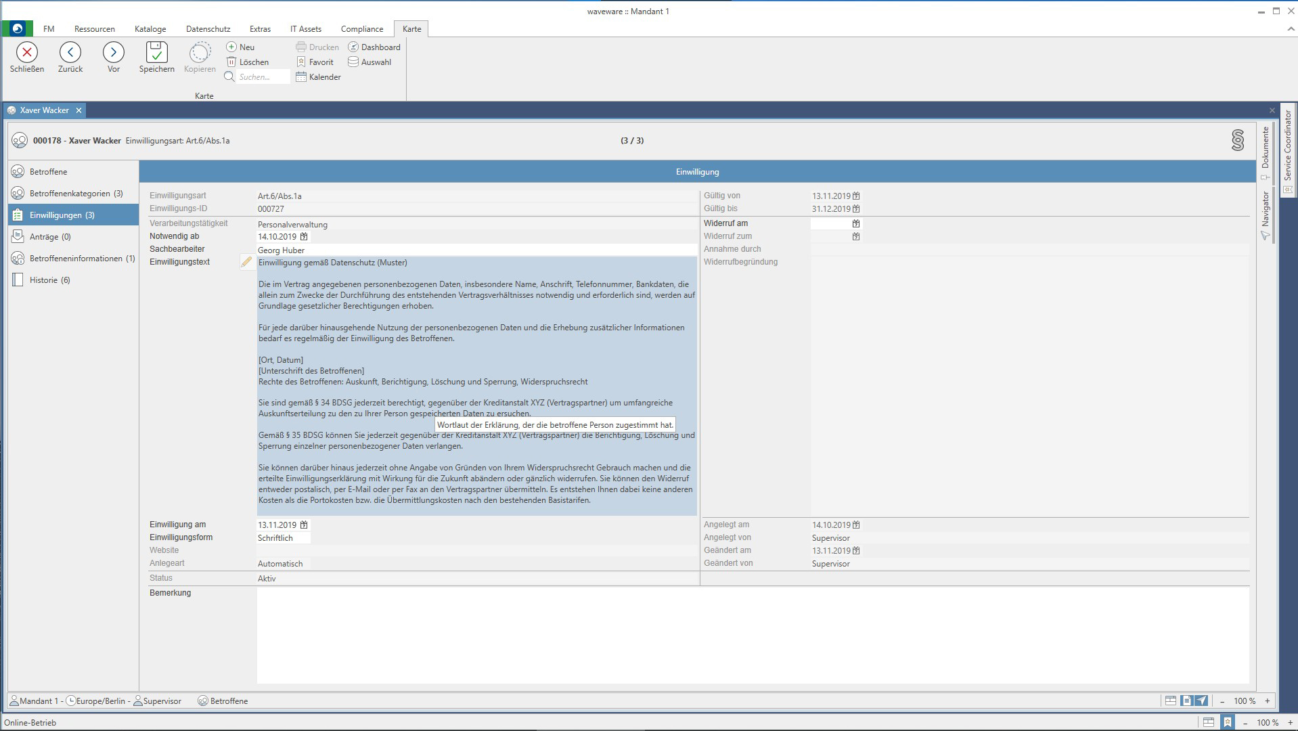
Task: Open the calendar picker for Widerruf am
Action: 856,223
